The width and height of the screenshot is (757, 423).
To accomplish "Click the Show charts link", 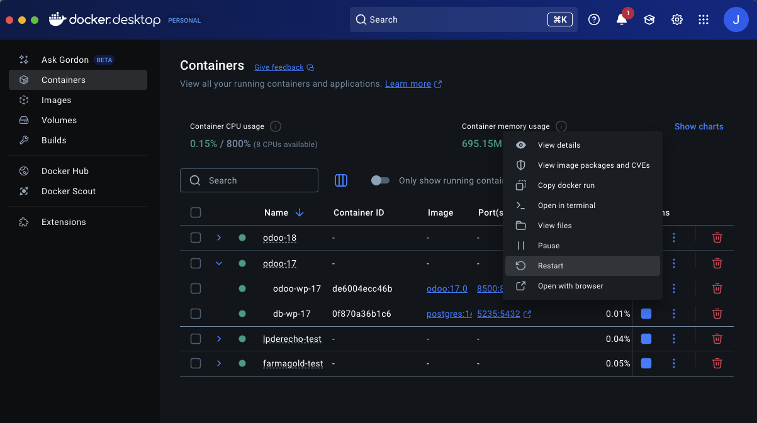I will tap(698, 126).
